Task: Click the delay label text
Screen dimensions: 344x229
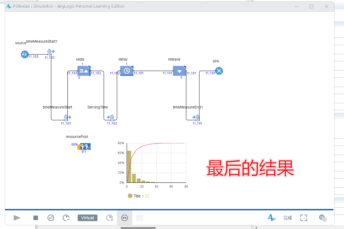Action: pos(123,59)
